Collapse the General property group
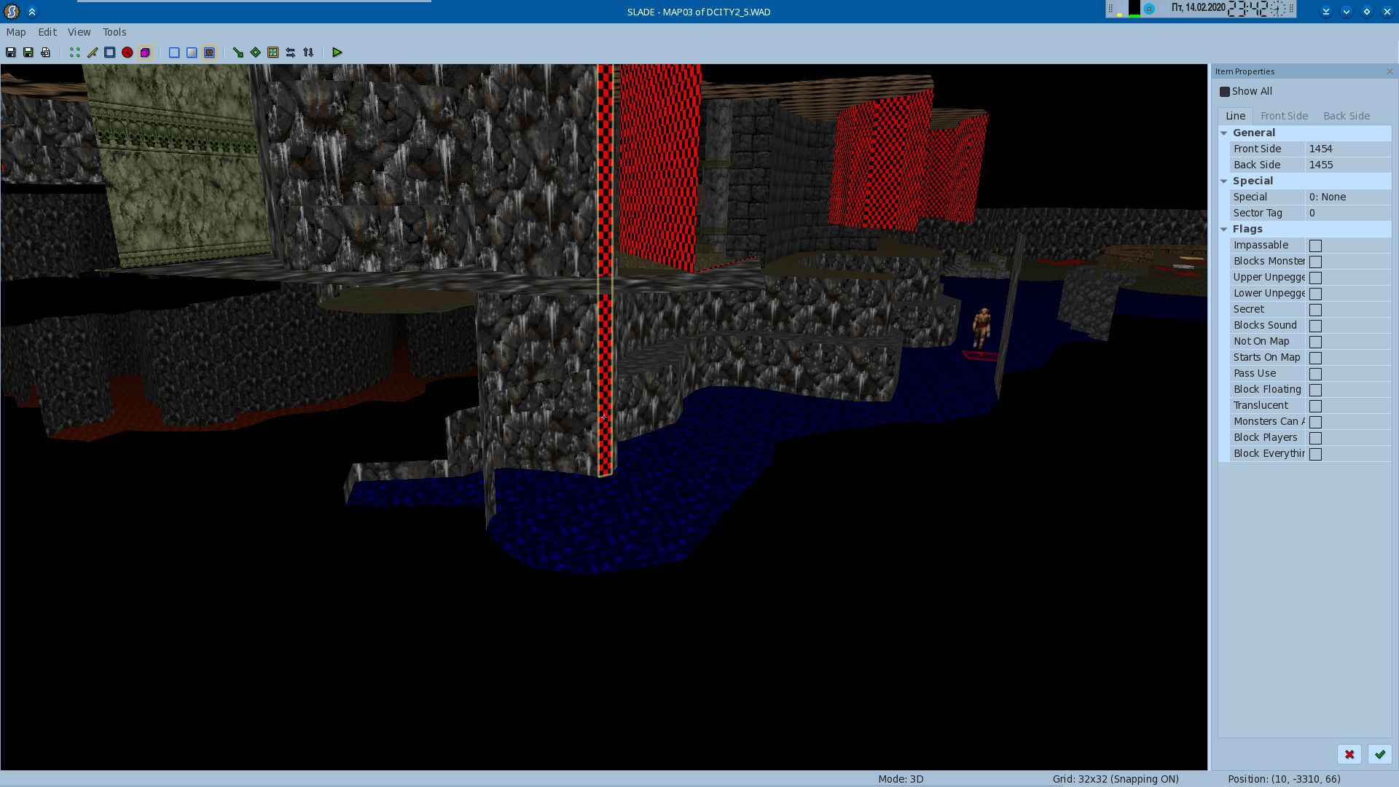 [x=1224, y=133]
